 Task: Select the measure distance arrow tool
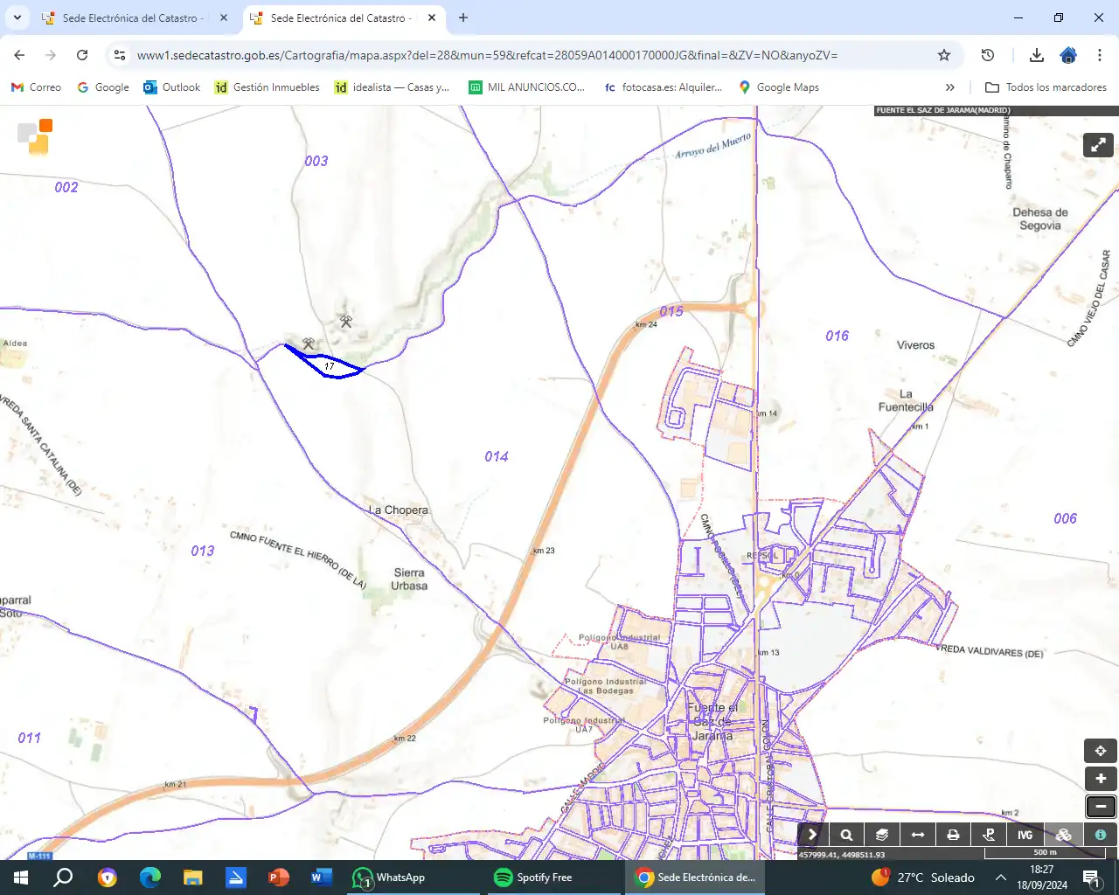[x=918, y=835]
